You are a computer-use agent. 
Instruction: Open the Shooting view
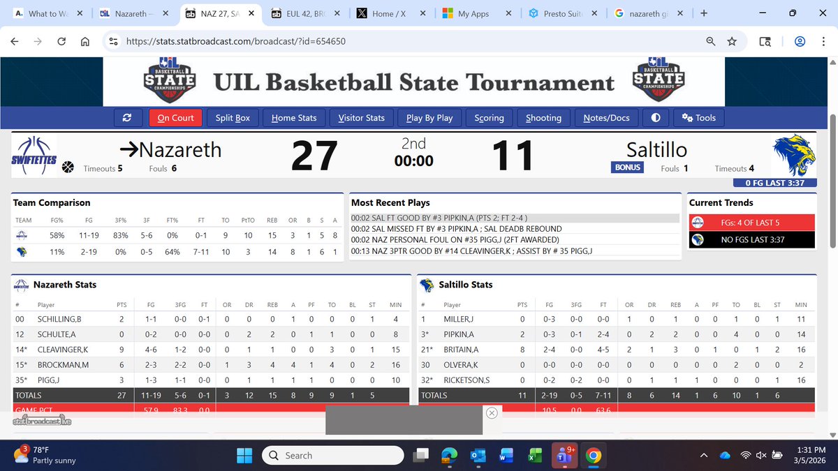pos(543,118)
